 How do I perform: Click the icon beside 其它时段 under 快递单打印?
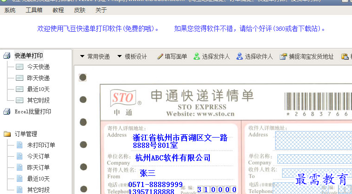coord(20,100)
